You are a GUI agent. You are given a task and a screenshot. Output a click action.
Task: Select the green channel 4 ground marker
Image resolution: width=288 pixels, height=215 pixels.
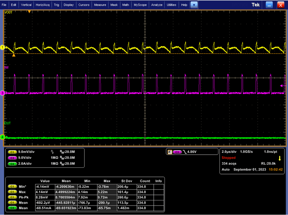pyautogui.click(x=2, y=137)
